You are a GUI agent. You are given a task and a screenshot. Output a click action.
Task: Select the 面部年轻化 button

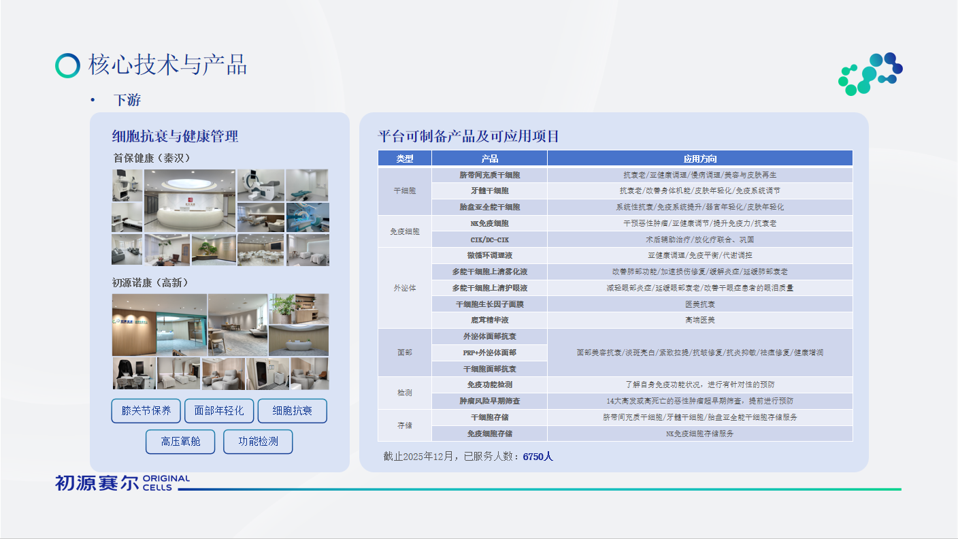coord(219,411)
